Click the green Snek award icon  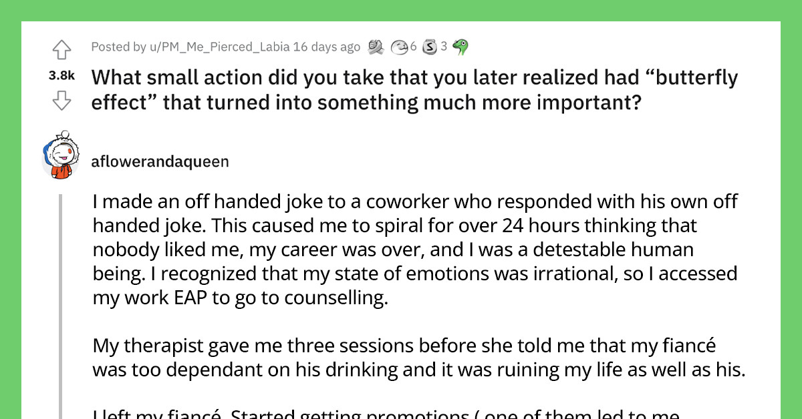click(x=459, y=46)
